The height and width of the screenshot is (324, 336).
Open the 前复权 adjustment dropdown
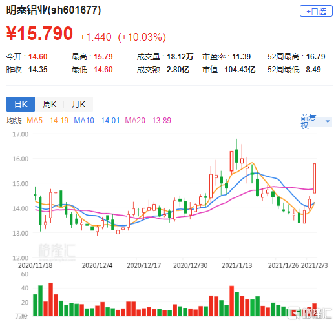[x=316, y=122]
